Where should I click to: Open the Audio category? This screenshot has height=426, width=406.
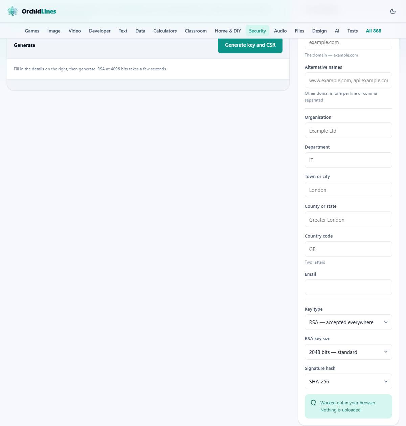click(x=280, y=31)
